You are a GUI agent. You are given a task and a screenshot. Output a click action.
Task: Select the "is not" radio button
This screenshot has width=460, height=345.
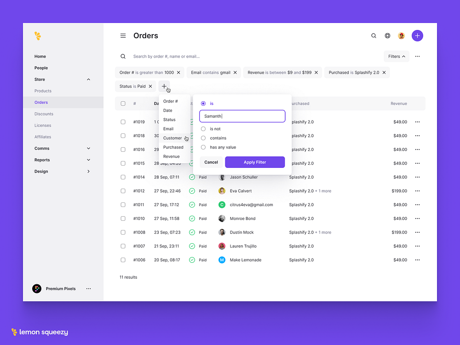coord(203,128)
